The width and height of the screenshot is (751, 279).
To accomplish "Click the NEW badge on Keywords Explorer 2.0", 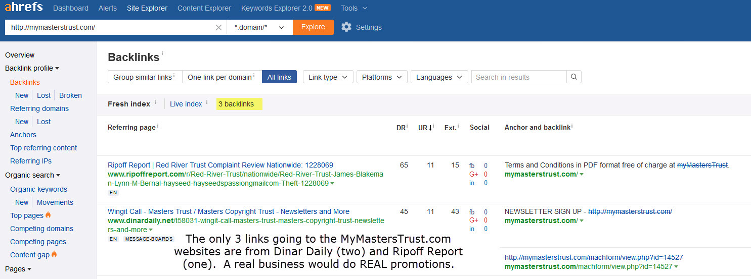I will pyautogui.click(x=323, y=8).
